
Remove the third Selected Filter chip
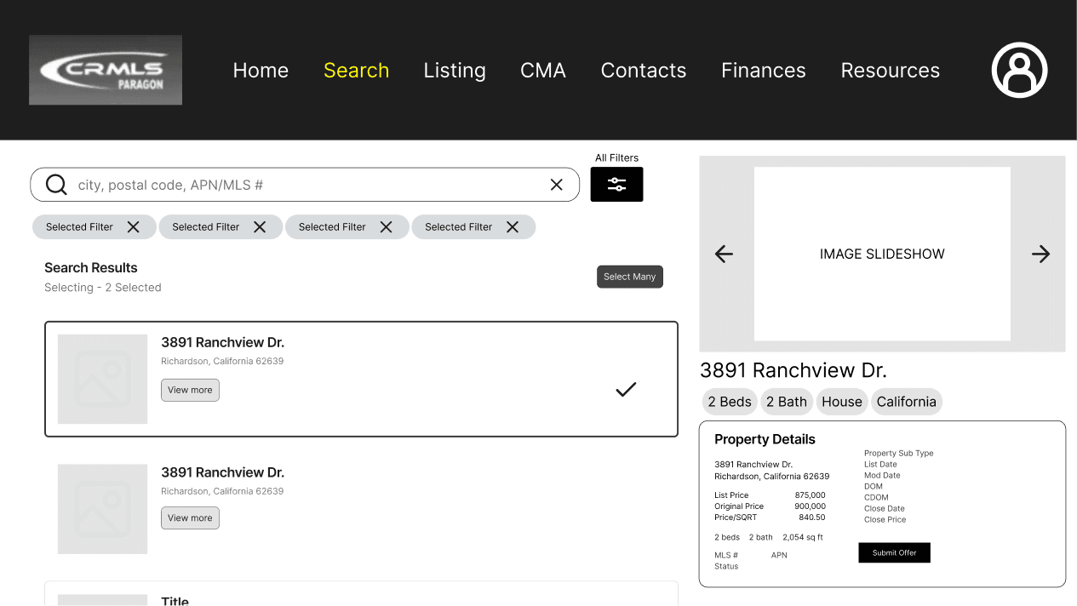pos(387,227)
